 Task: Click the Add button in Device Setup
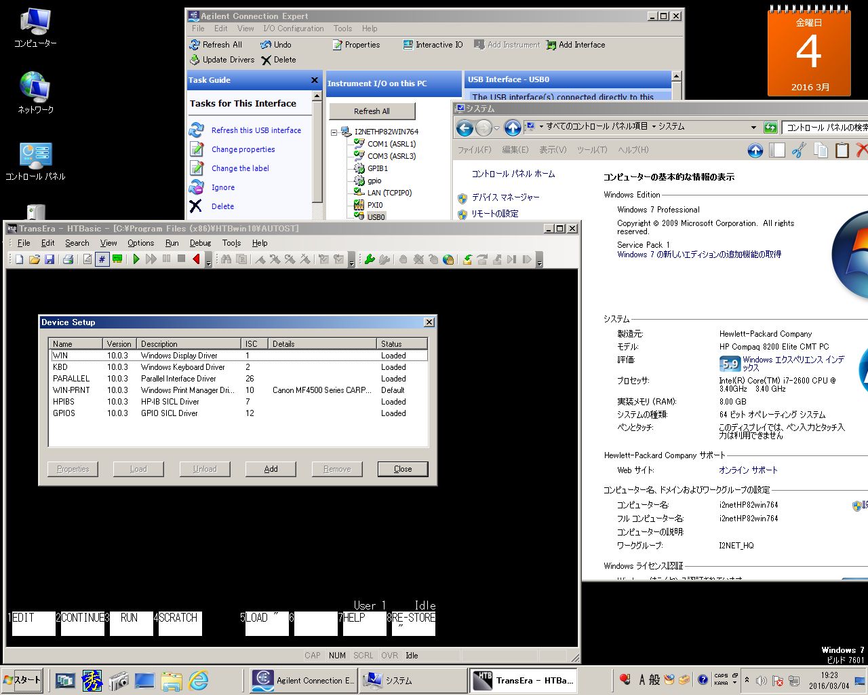271,469
